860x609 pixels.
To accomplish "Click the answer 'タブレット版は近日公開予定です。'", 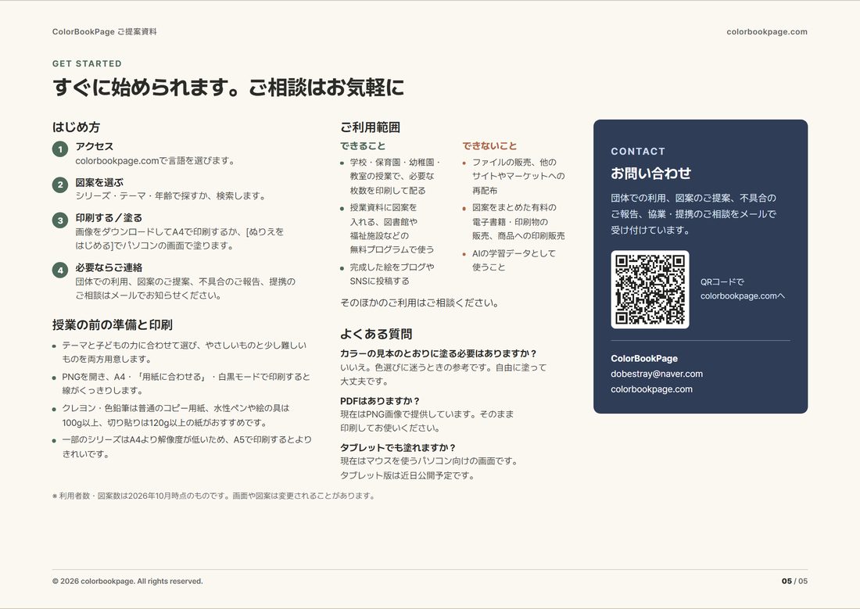I will [x=407, y=475].
